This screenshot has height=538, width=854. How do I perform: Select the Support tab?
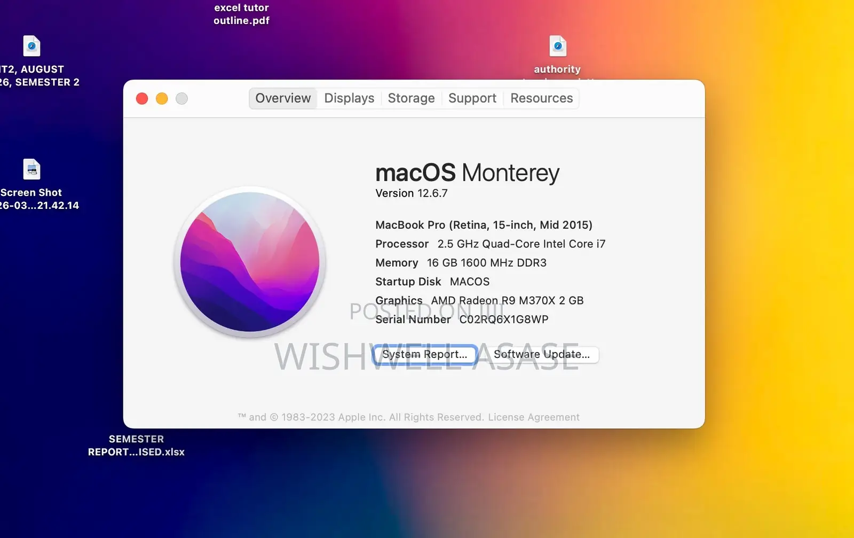(472, 98)
